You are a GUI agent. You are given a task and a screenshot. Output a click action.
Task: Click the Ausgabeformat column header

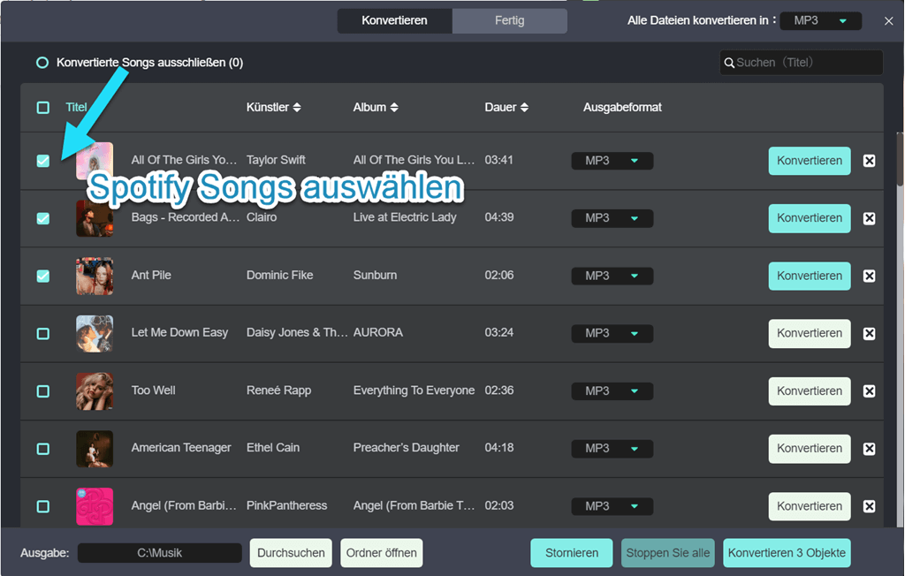(x=622, y=108)
